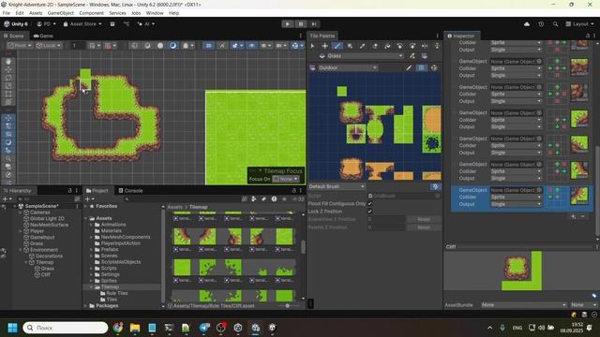Open the Layout dropdown
This screenshot has width=600, height=337.
pyautogui.click(x=579, y=23)
